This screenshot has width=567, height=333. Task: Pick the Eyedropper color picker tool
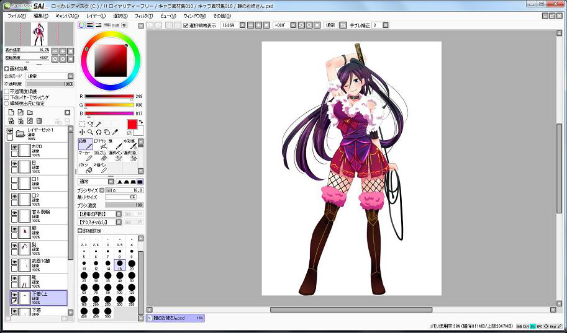(116, 132)
